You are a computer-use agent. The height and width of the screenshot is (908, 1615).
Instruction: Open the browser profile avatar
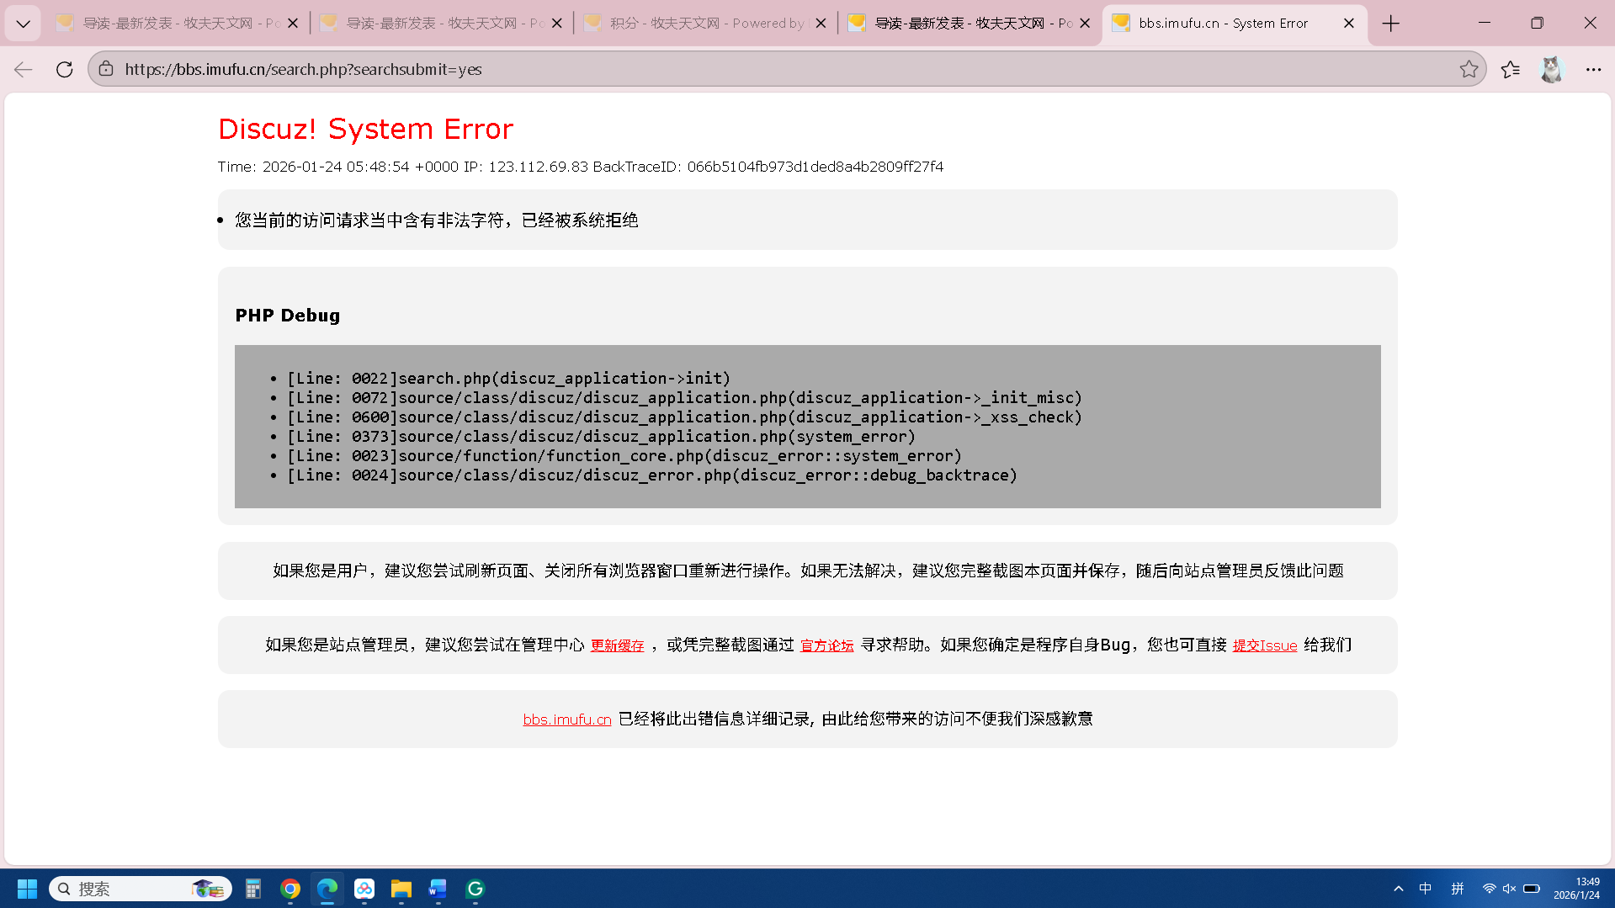coord(1551,69)
